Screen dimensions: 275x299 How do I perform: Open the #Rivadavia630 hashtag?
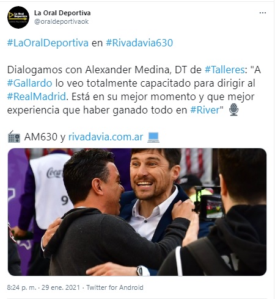click(x=139, y=43)
